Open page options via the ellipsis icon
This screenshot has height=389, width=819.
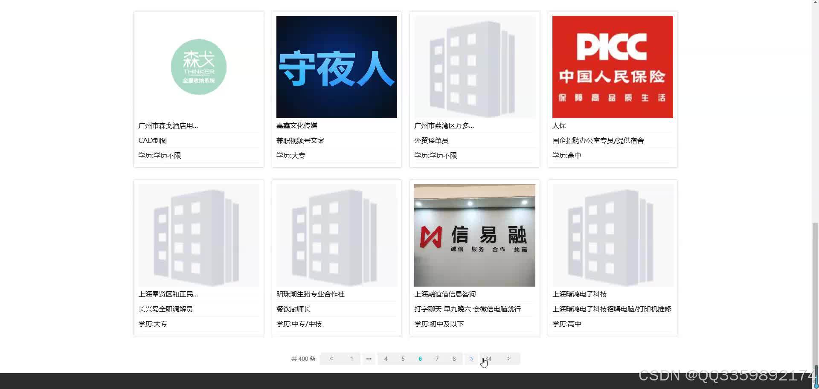[369, 359]
